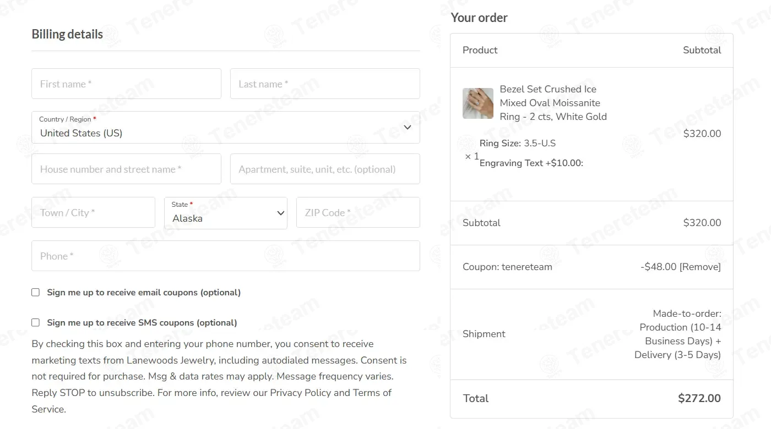This screenshot has width=771, height=429.
Task: Click the First name field
Action: pyautogui.click(x=126, y=84)
